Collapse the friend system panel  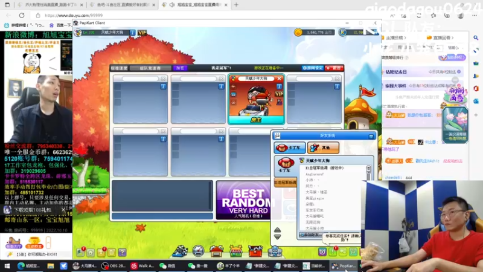371,135
